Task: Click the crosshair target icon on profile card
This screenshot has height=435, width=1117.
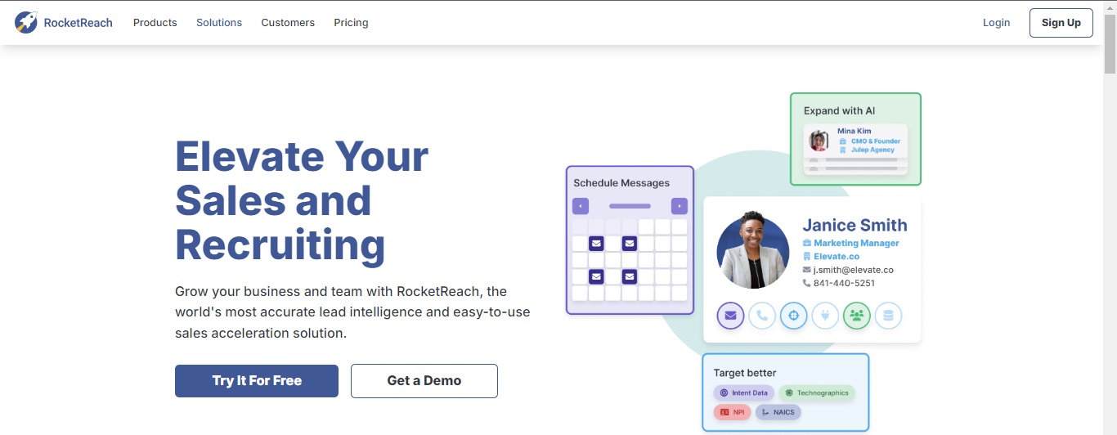Action: (x=793, y=316)
